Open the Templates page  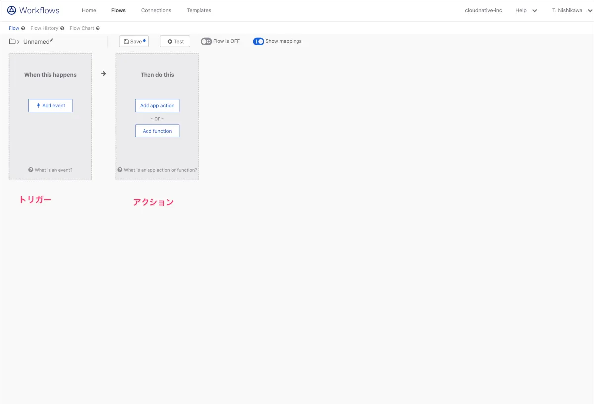[x=199, y=10]
